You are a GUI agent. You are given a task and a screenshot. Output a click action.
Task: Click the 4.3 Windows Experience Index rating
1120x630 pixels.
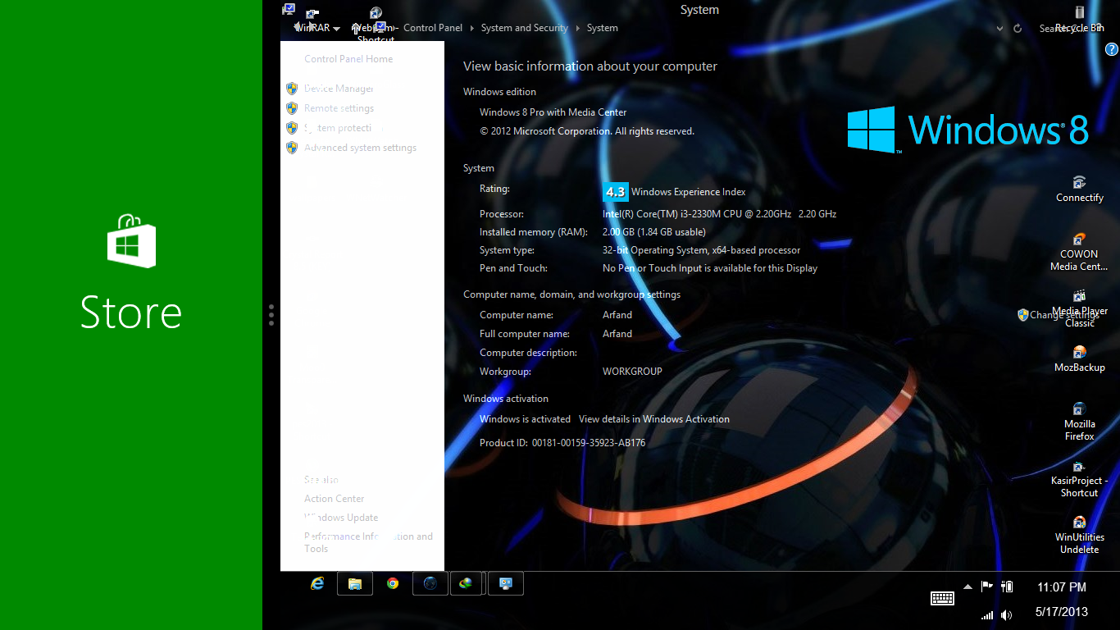(616, 191)
